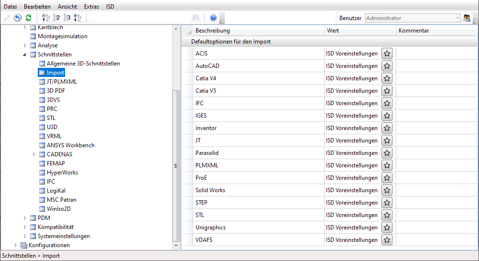Click the tree panel vertical scrollbar thumb
This screenshot has height=261, width=479.
click(176, 166)
